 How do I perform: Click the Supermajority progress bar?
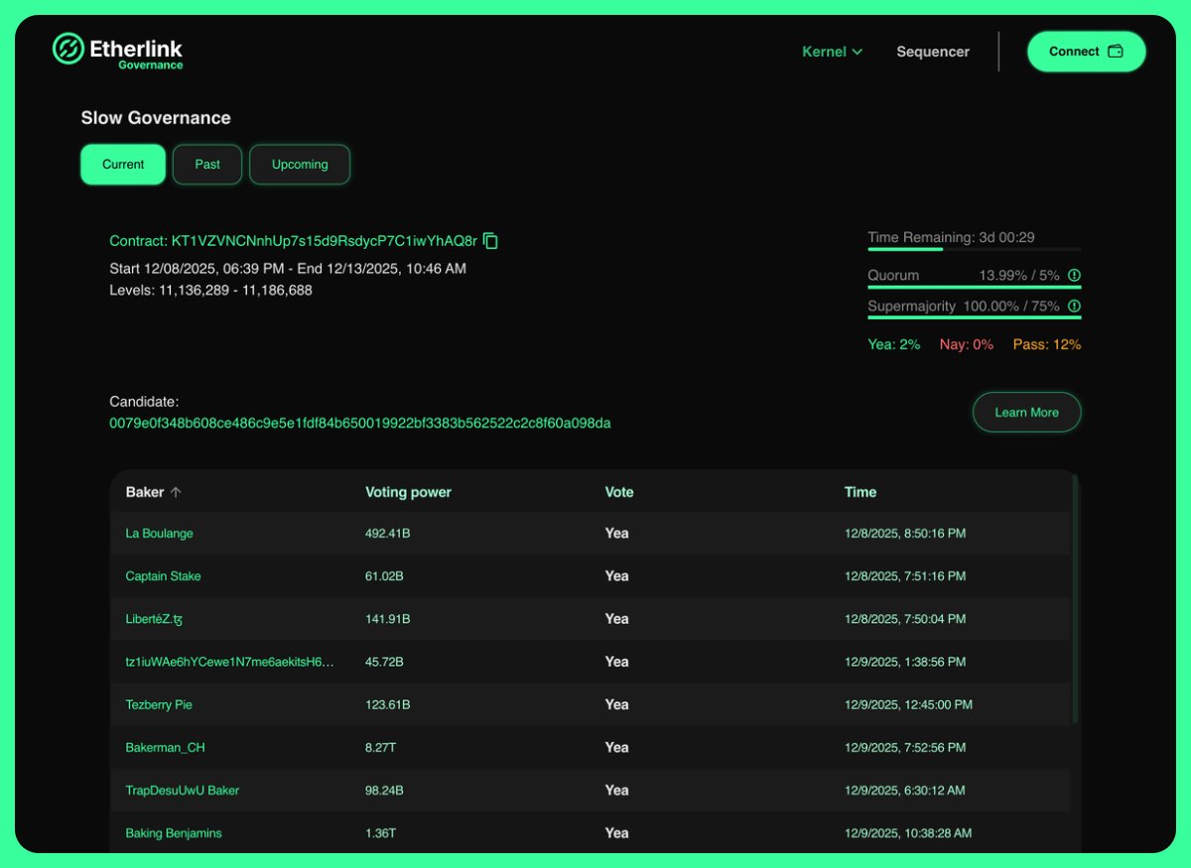[x=975, y=317]
